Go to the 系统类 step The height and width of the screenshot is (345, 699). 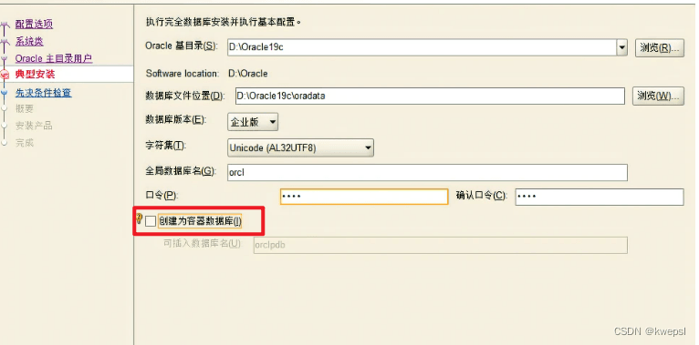point(29,41)
